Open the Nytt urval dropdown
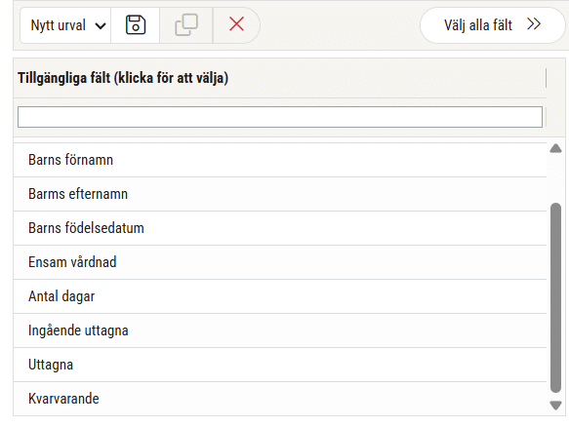Viewport: 569px width, 426px height. [65, 25]
